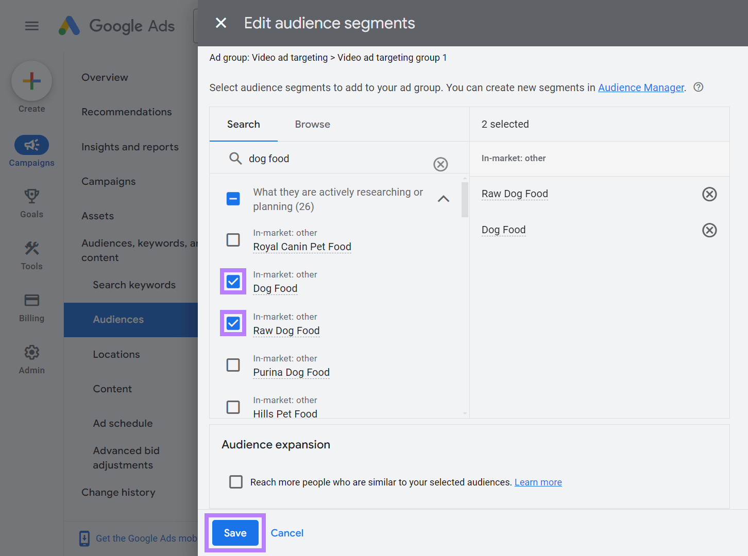Toggle the group-level partial selection checkbox

coord(233,199)
